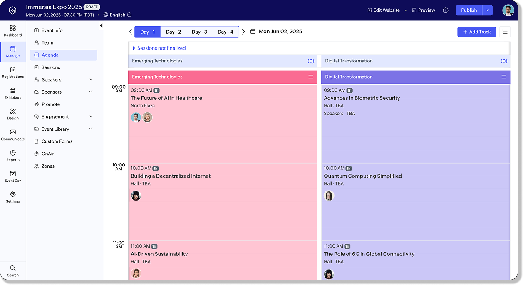Click Digital Transformation unfinalized count (0)

pyautogui.click(x=504, y=61)
